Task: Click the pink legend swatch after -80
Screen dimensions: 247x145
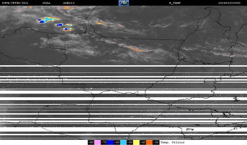Action: [x=98, y=142]
